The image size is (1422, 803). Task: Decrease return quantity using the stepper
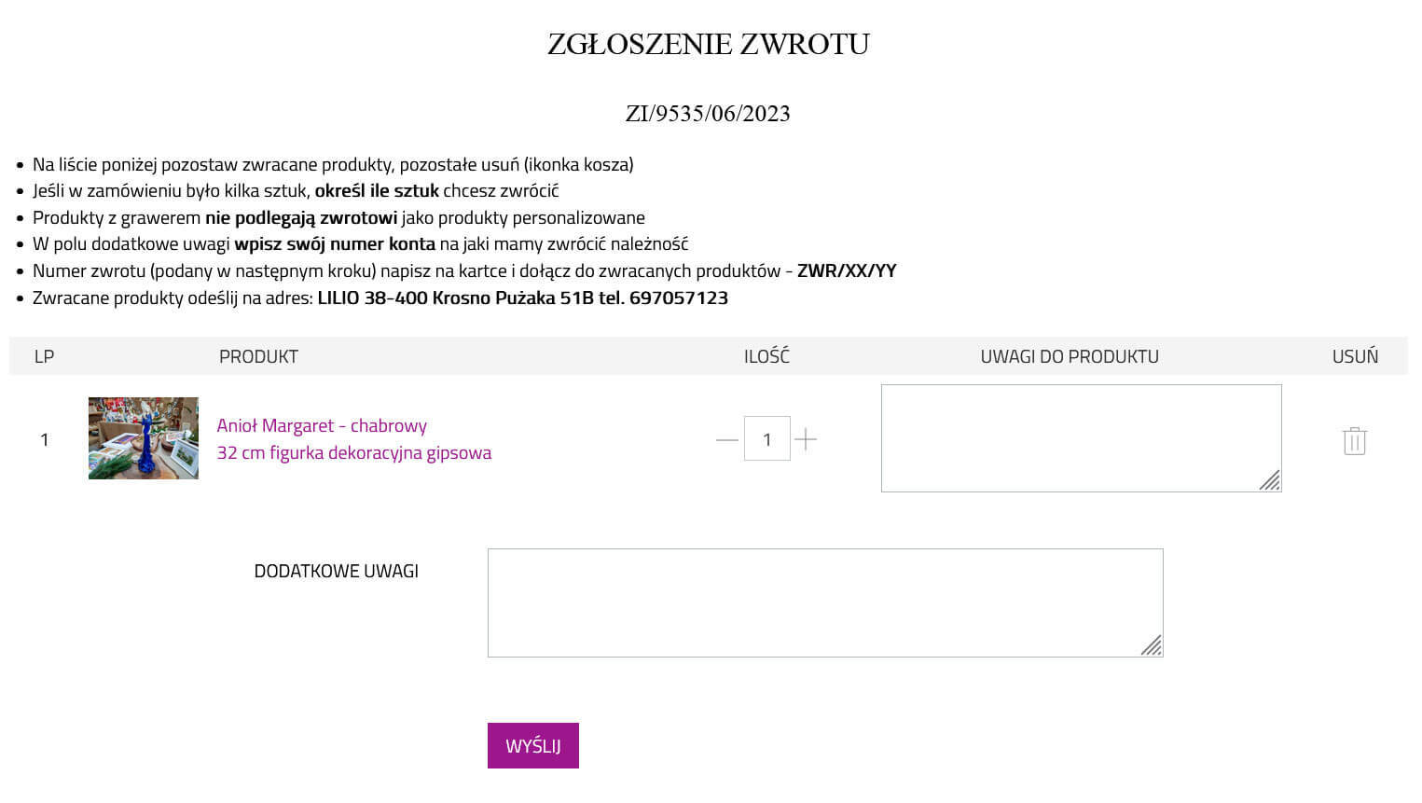[726, 438]
